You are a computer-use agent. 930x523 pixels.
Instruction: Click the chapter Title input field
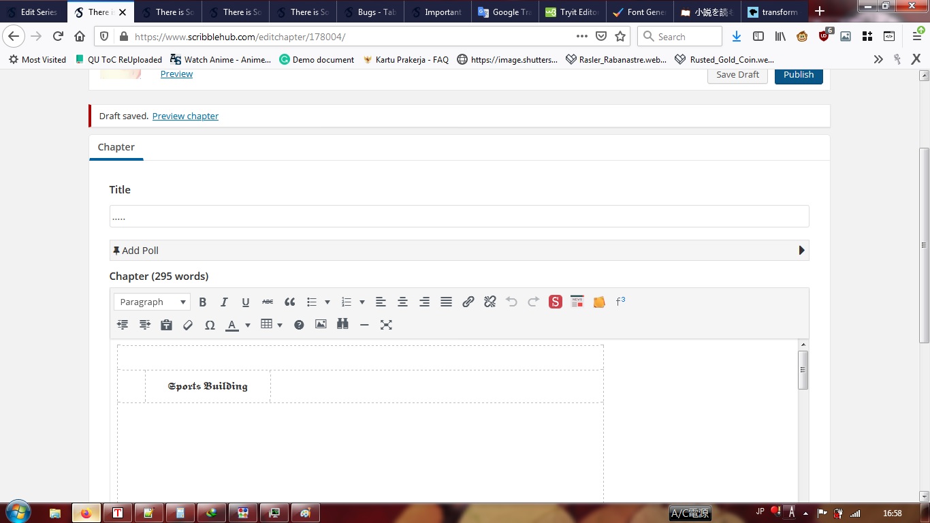click(x=459, y=217)
